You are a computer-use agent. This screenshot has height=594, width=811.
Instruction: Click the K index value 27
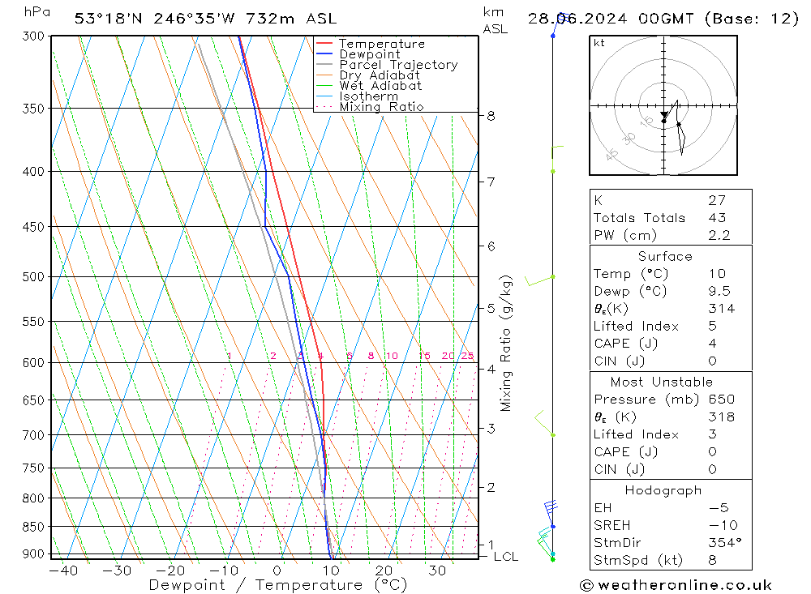[x=718, y=200]
